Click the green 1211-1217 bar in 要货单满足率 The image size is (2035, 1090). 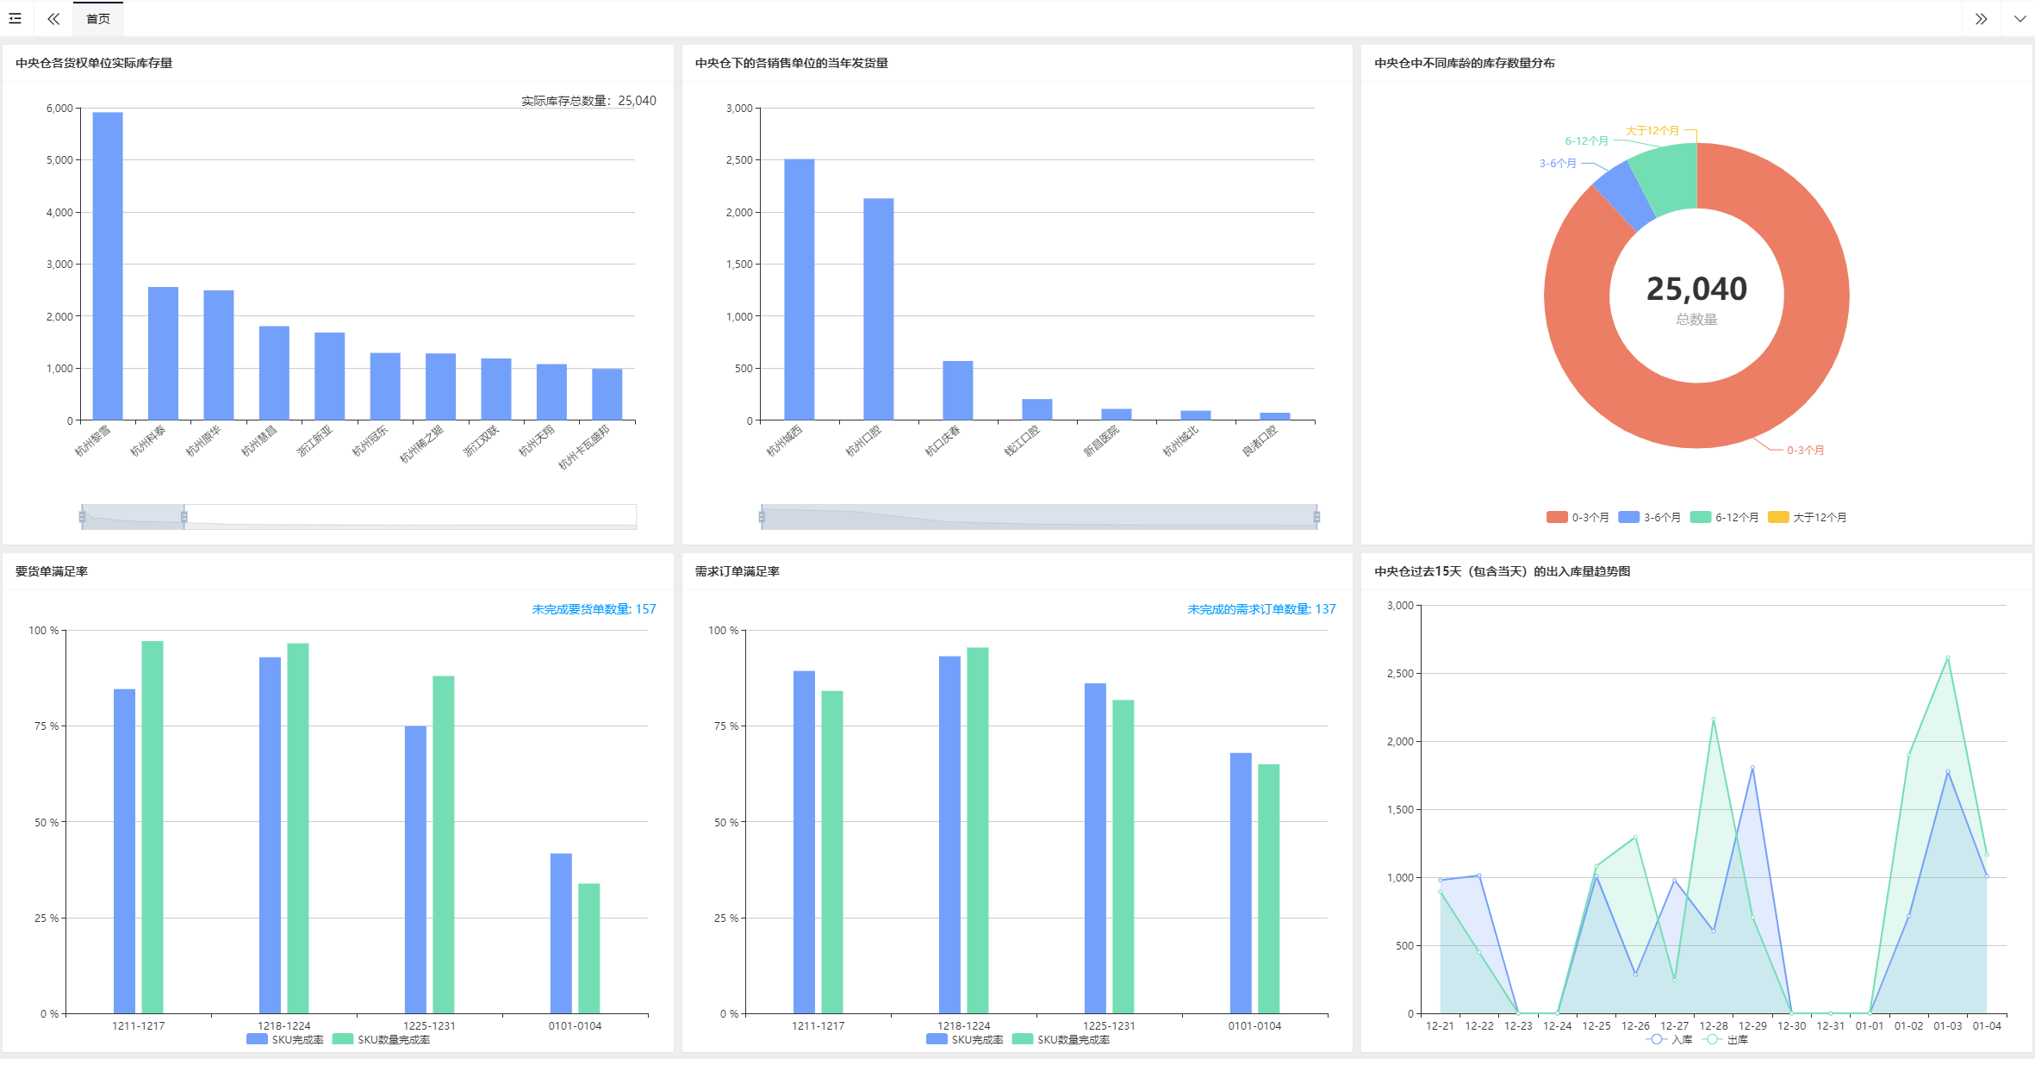click(x=152, y=827)
